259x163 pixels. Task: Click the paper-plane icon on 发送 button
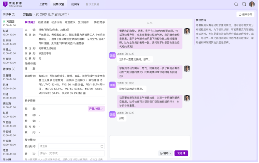coord(184,153)
